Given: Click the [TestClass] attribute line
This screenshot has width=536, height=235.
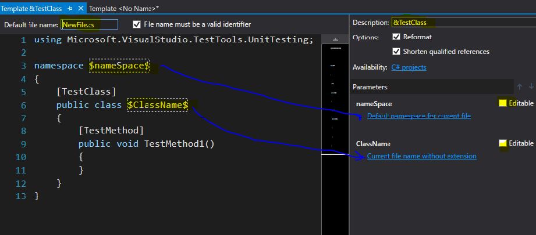Looking at the screenshot, I should (x=87, y=92).
